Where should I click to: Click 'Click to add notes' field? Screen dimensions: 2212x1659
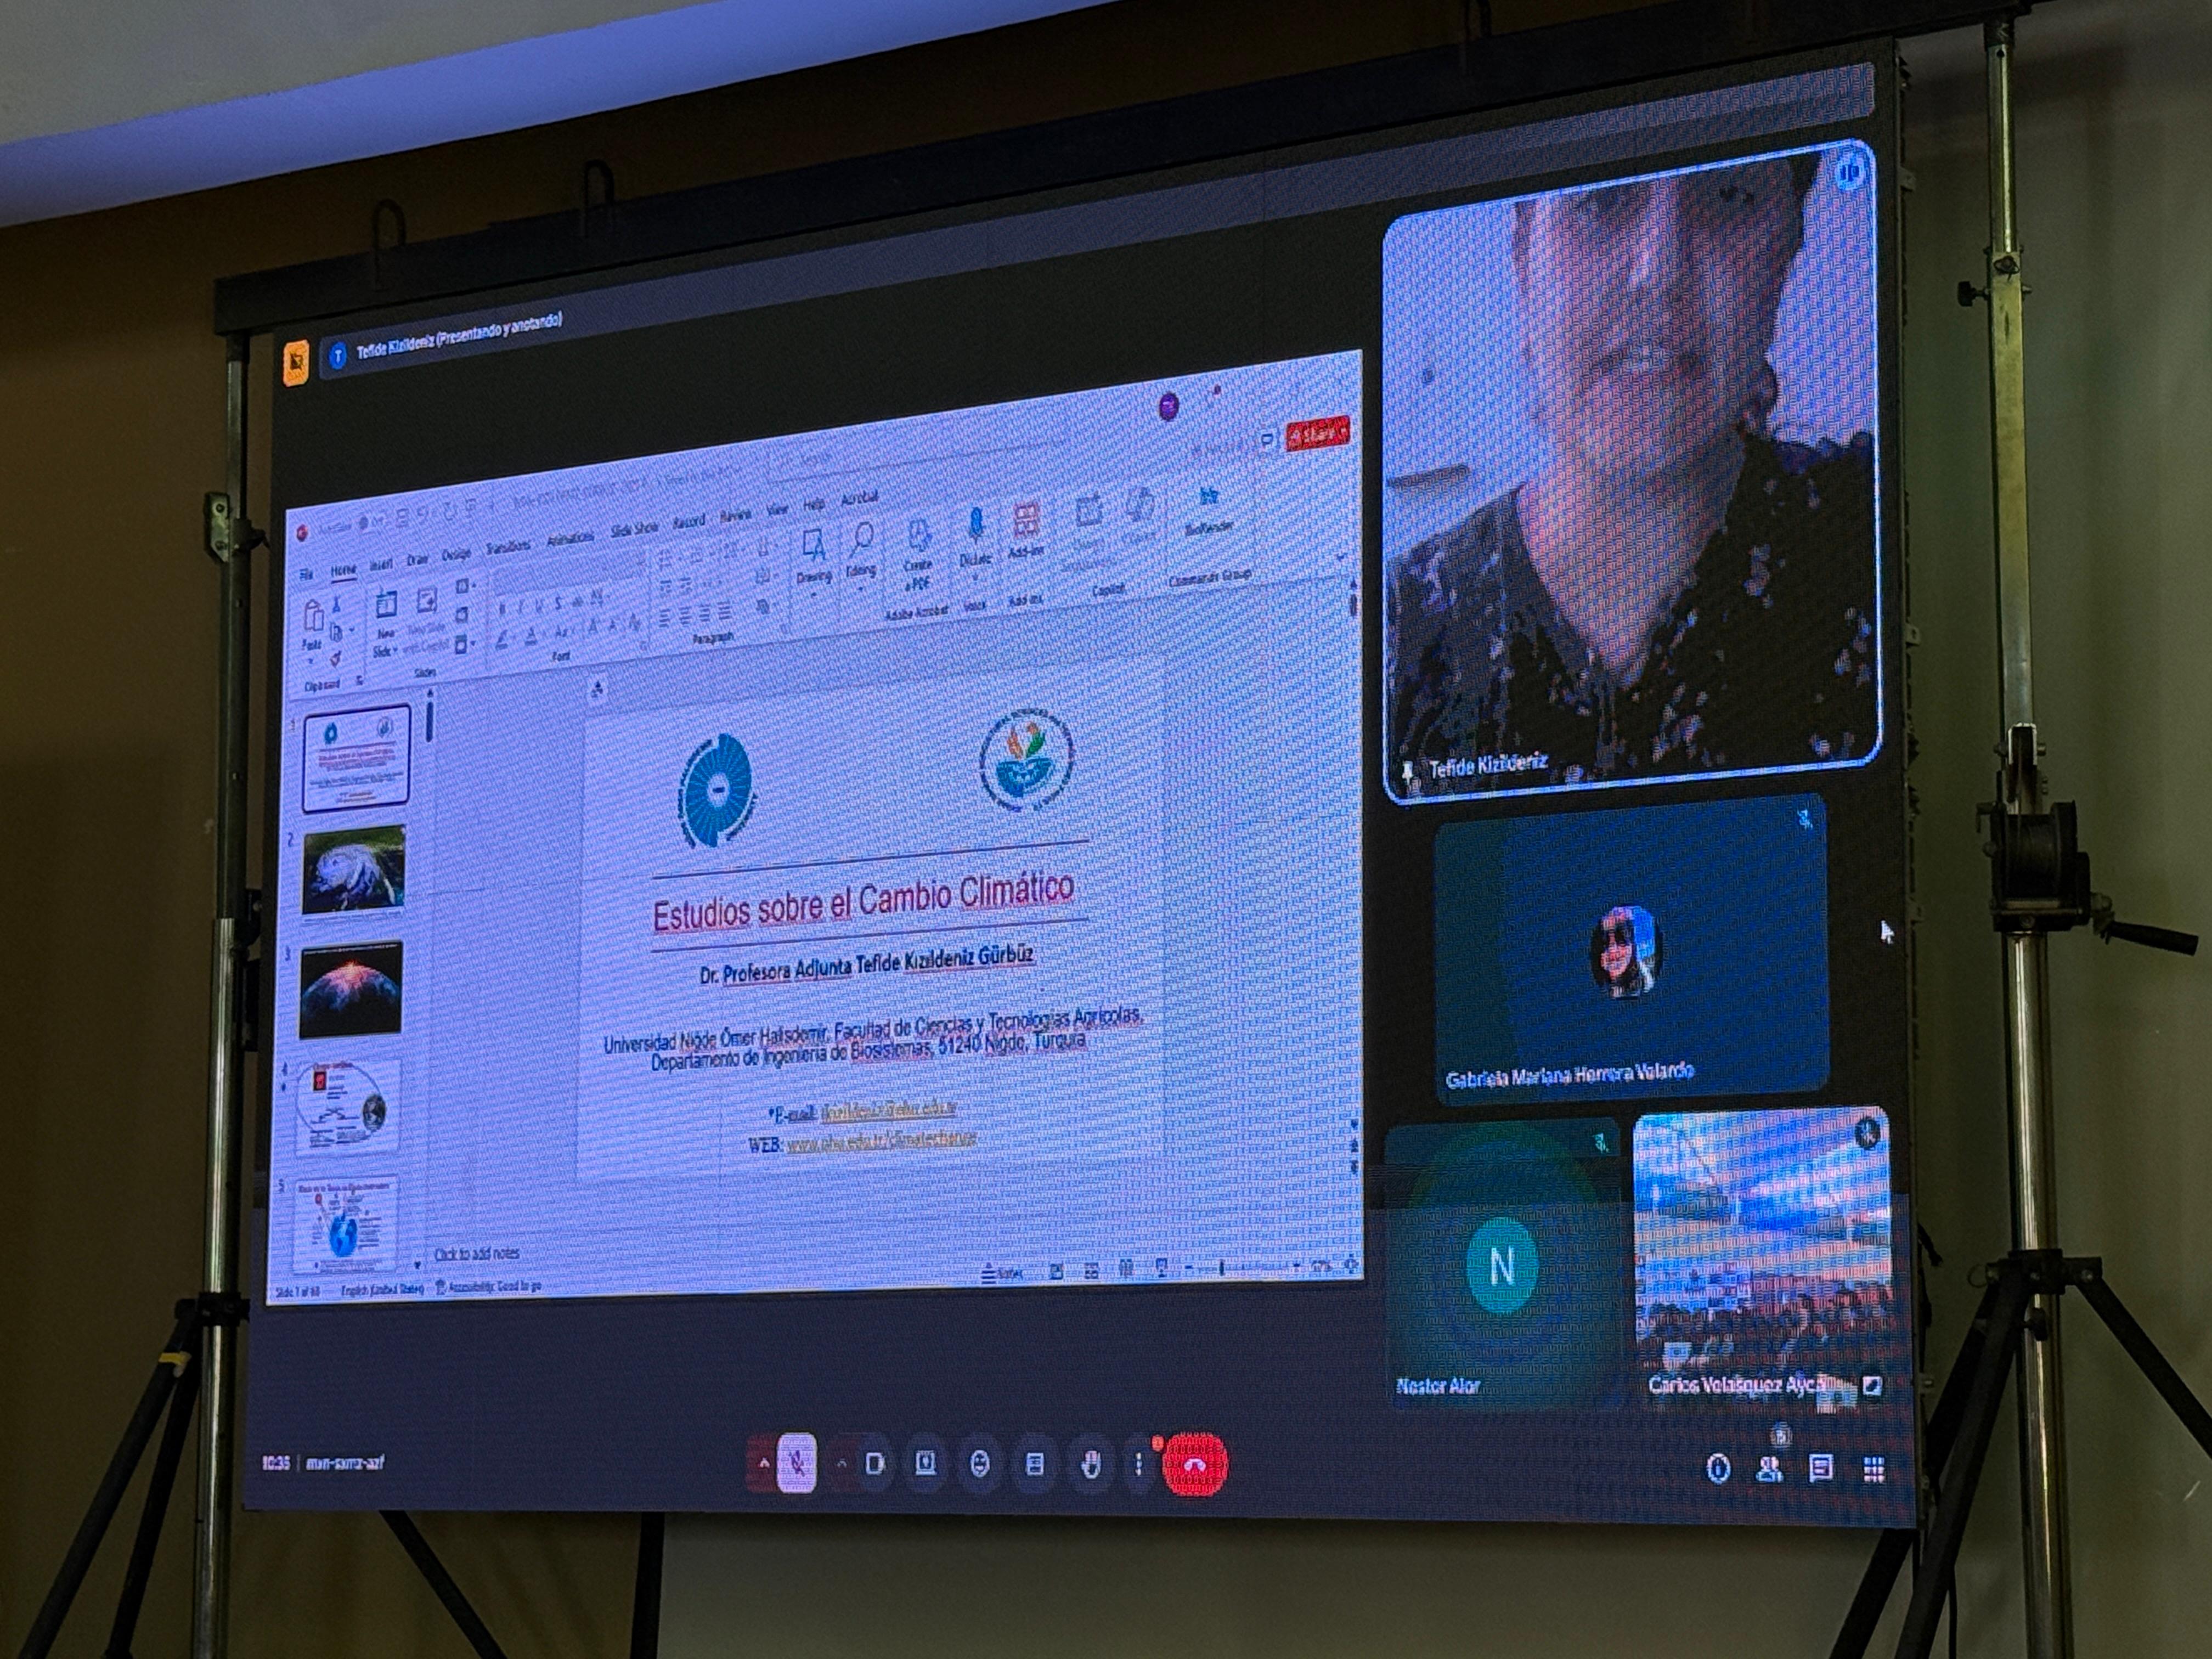tap(476, 1253)
